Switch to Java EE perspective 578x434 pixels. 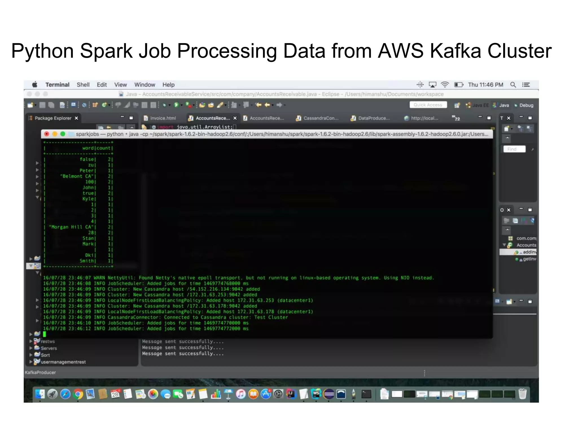coord(477,105)
